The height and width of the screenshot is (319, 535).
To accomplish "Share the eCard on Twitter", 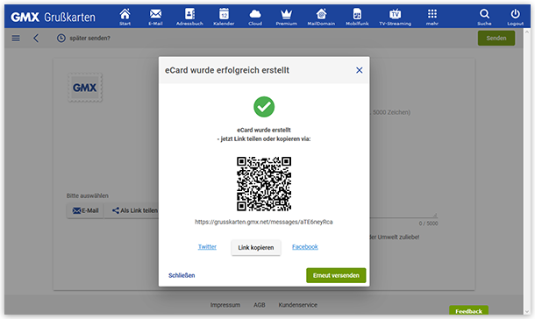I will 207,247.
